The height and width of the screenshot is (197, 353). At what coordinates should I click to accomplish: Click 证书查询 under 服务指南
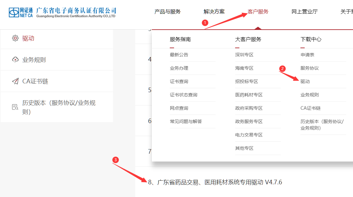(x=179, y=81)
